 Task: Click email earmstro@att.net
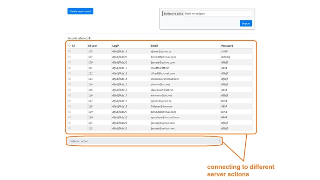(x=161, y=96)
